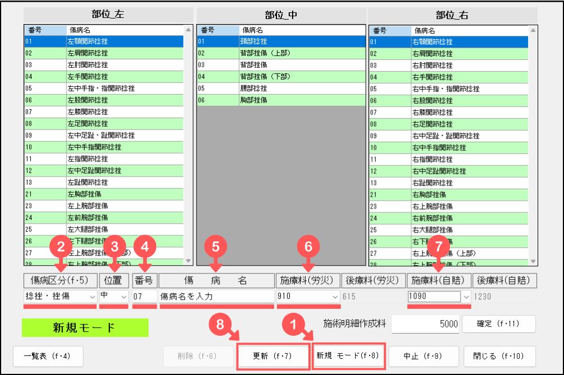564x375 pixels.
Task: Confirm with the 確定 (f·11) button
Action: click(498, 323)
